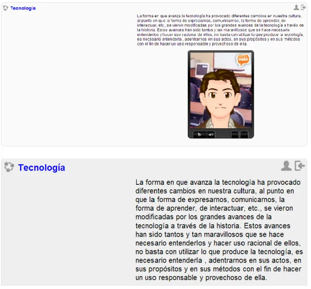The image size is (311, 289).
Task: Play the Voki avatar message
Action: [x=199, y=135]
